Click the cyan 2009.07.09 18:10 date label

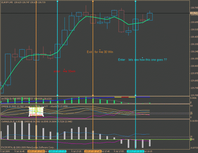[135, 151]
